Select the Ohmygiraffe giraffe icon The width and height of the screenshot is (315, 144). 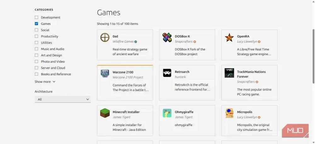click(167, 113)
